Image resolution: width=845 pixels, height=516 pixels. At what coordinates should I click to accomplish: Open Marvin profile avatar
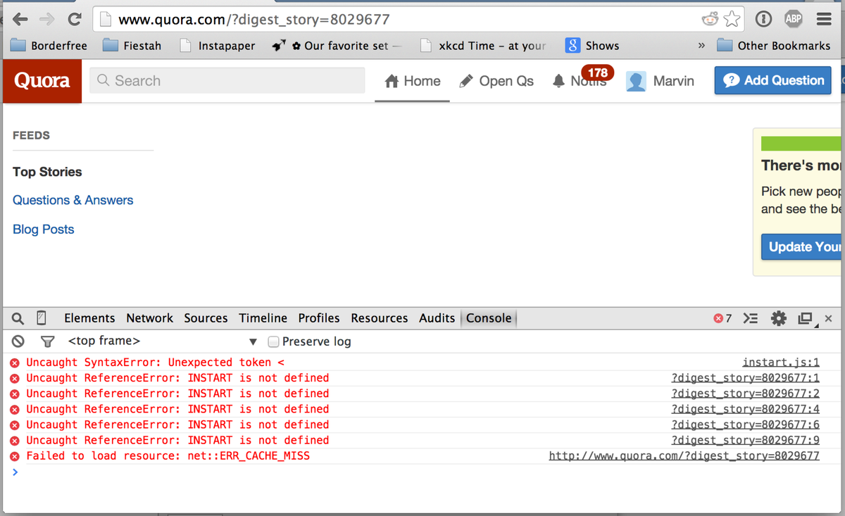coord(636,82)
